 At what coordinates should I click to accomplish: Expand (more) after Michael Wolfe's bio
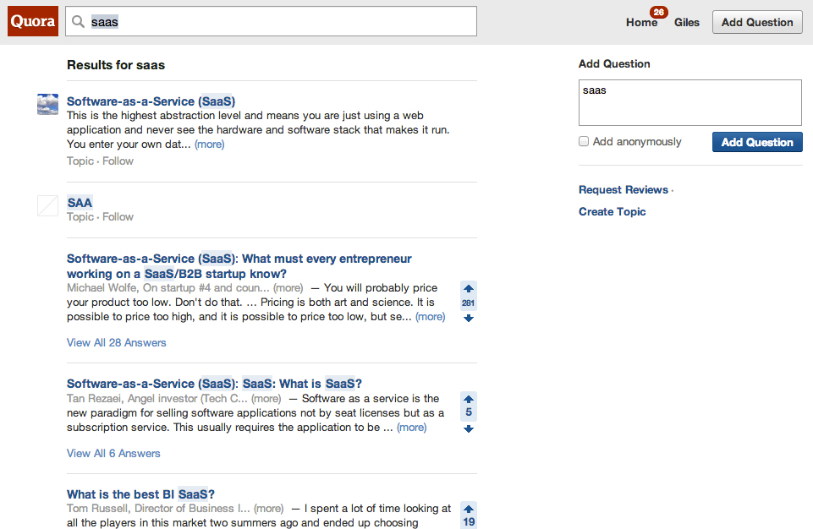coord(288,287)
